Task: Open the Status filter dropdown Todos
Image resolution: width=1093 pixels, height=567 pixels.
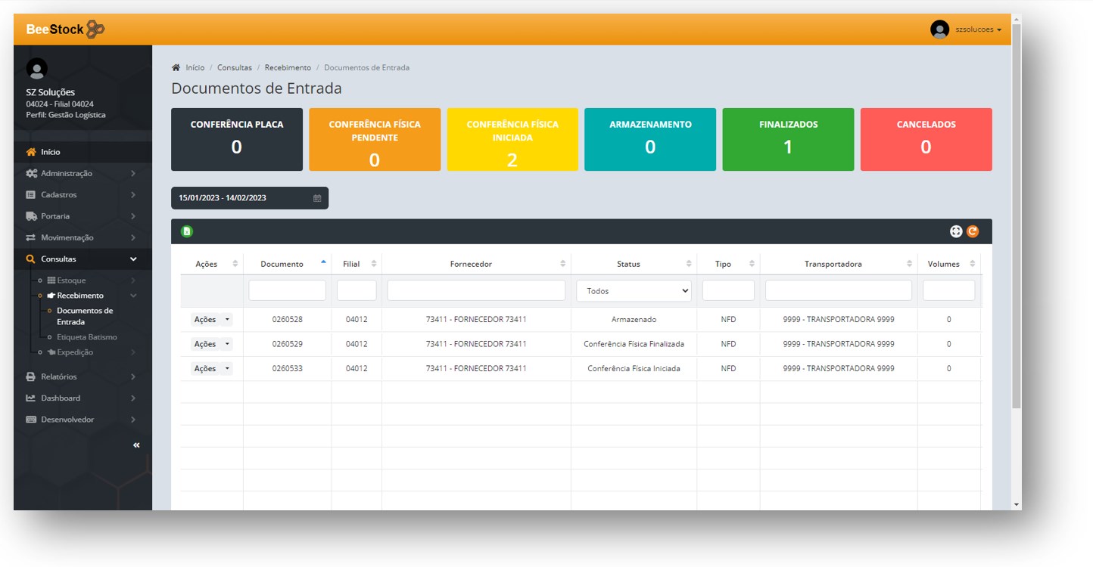Action: click(x=634, y=291)
